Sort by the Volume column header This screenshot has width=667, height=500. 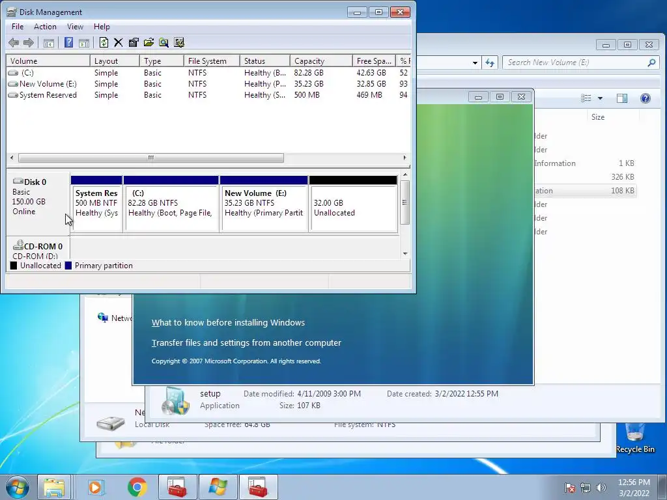point(48,61)
